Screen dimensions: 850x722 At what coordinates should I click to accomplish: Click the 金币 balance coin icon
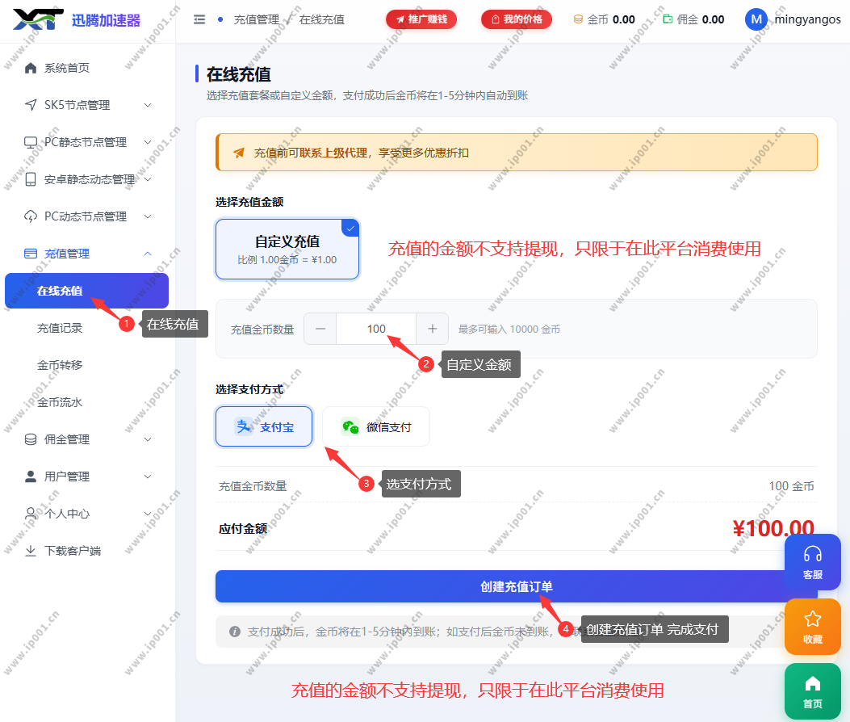pos(578,19)
